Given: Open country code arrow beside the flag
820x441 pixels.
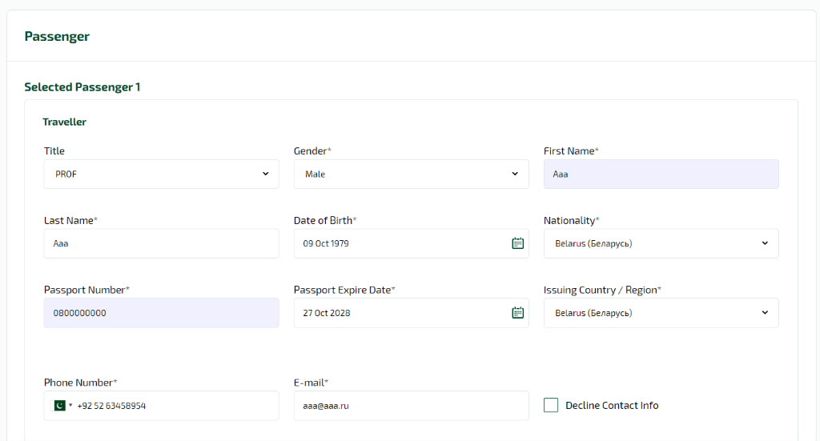Looking at the screenshot, I should [x=70, y=406].
